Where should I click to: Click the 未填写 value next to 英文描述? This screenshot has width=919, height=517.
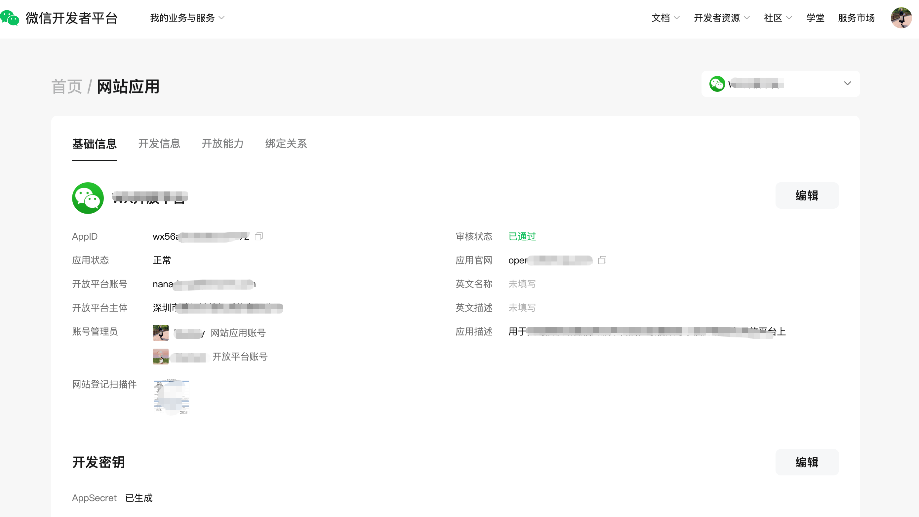point(522,308)
